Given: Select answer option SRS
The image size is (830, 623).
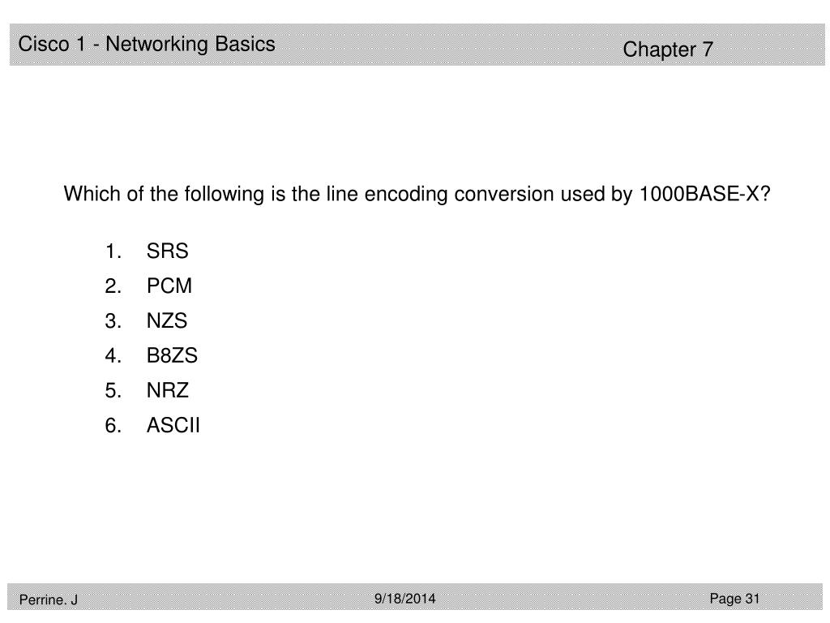Looking at the screenshot, I should click(167, 251).
